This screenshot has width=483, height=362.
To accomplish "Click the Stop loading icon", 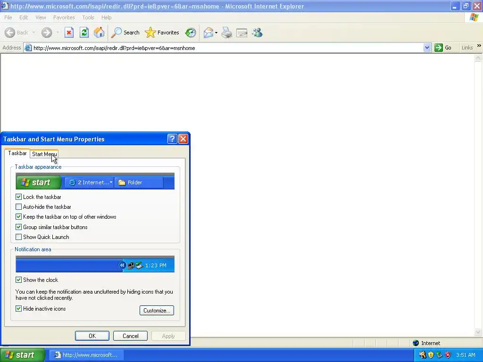I will [x=69, y=33].
